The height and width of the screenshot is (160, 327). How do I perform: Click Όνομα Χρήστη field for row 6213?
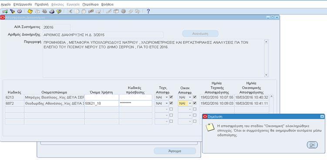tap(102, 97)
